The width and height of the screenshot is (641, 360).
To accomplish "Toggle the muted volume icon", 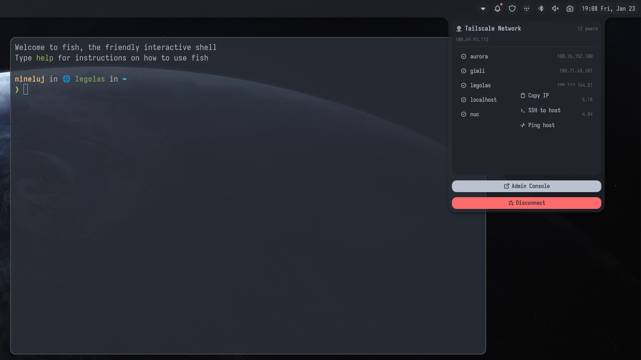I will point(555,9).
